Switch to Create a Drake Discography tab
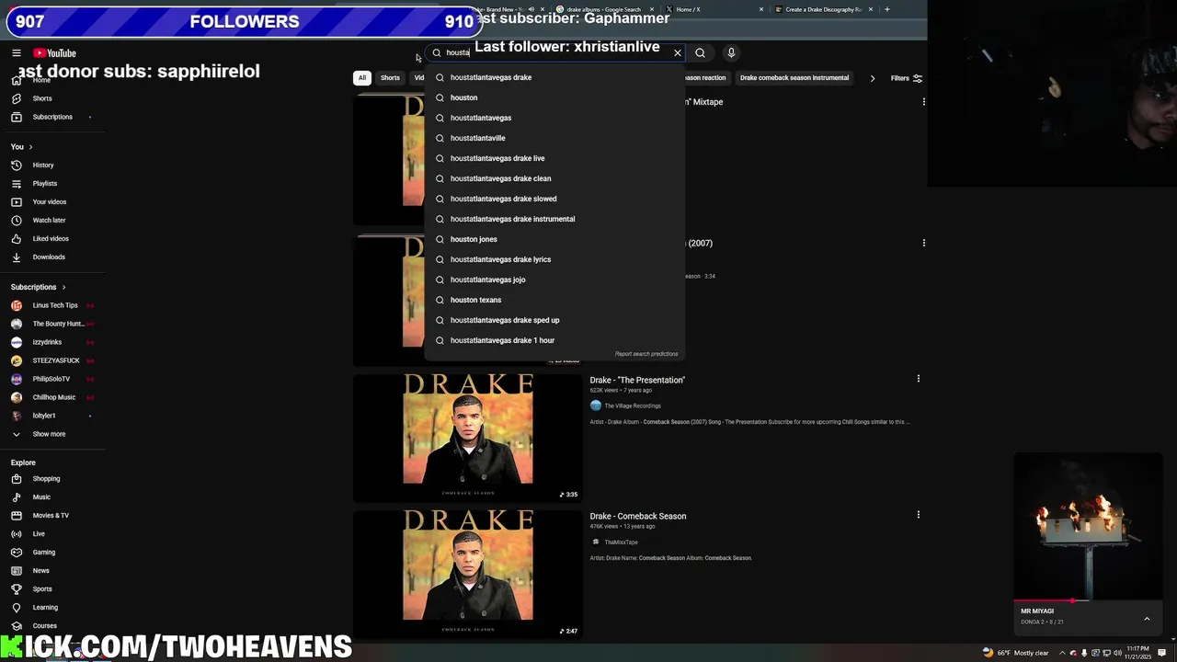Screen dimensions: 1177x662 click(823, 9)
